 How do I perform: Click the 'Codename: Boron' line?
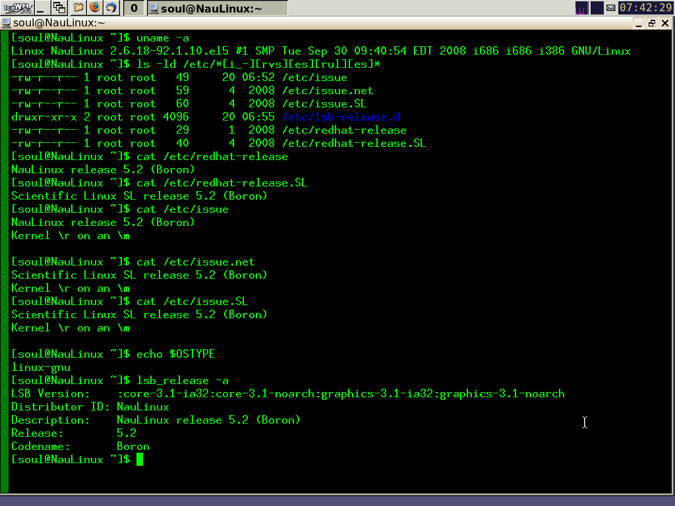80,447
